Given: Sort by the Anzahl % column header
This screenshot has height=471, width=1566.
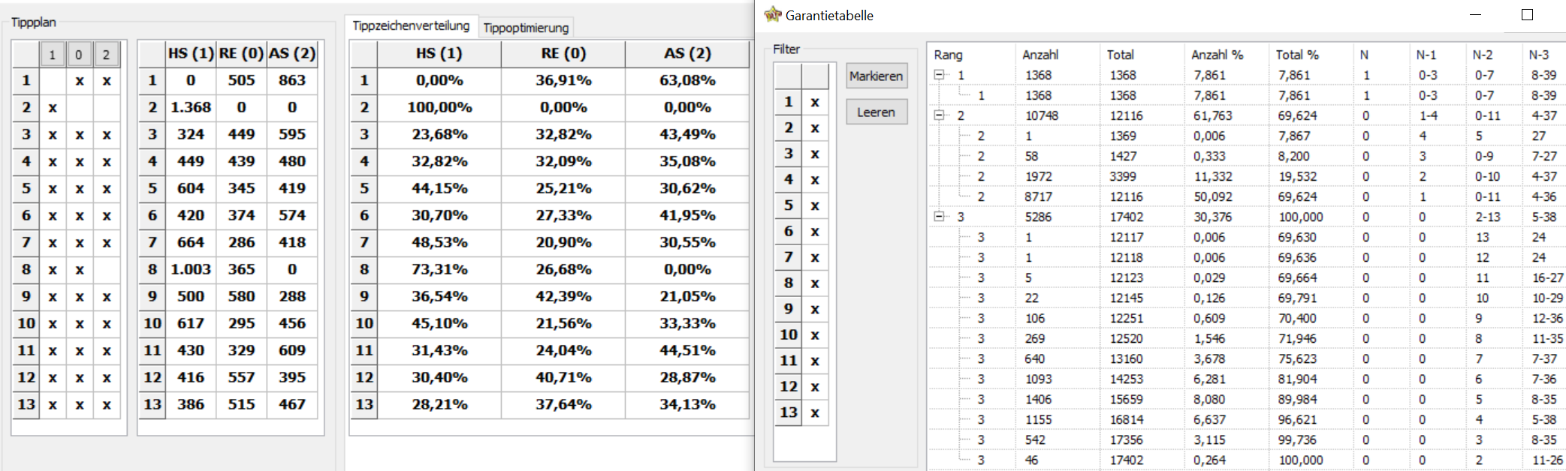Looking at the screenshot, I should (1217, 55).
